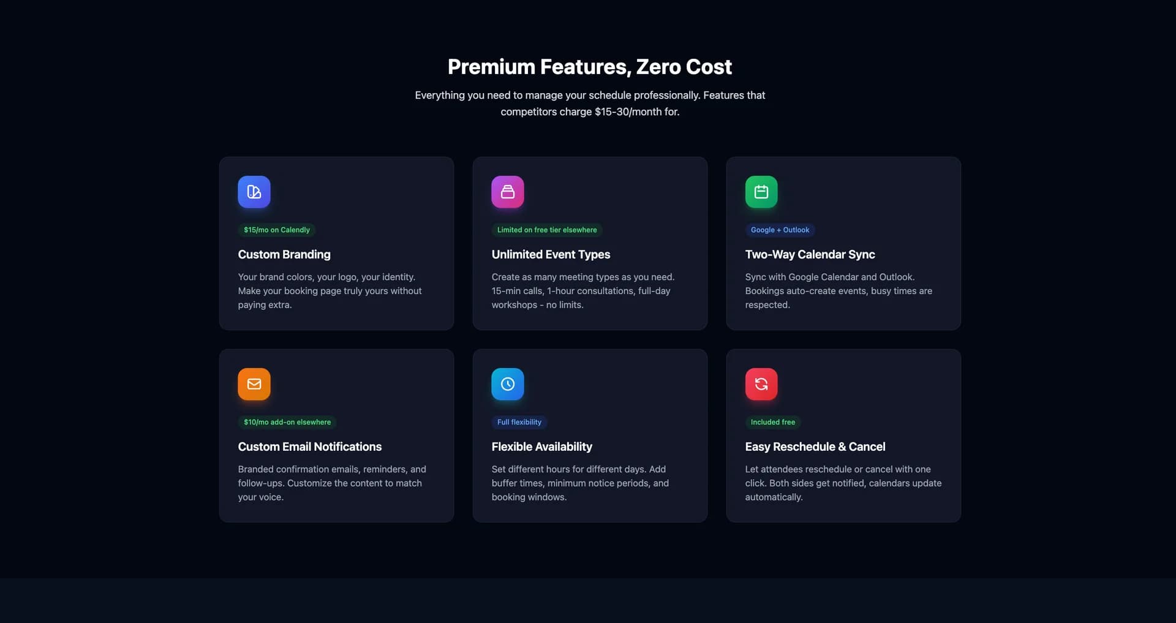Screen dimensions: 1176x623
Task: Click the blue Custom Branding palette icon
Action: coord(254,192)
